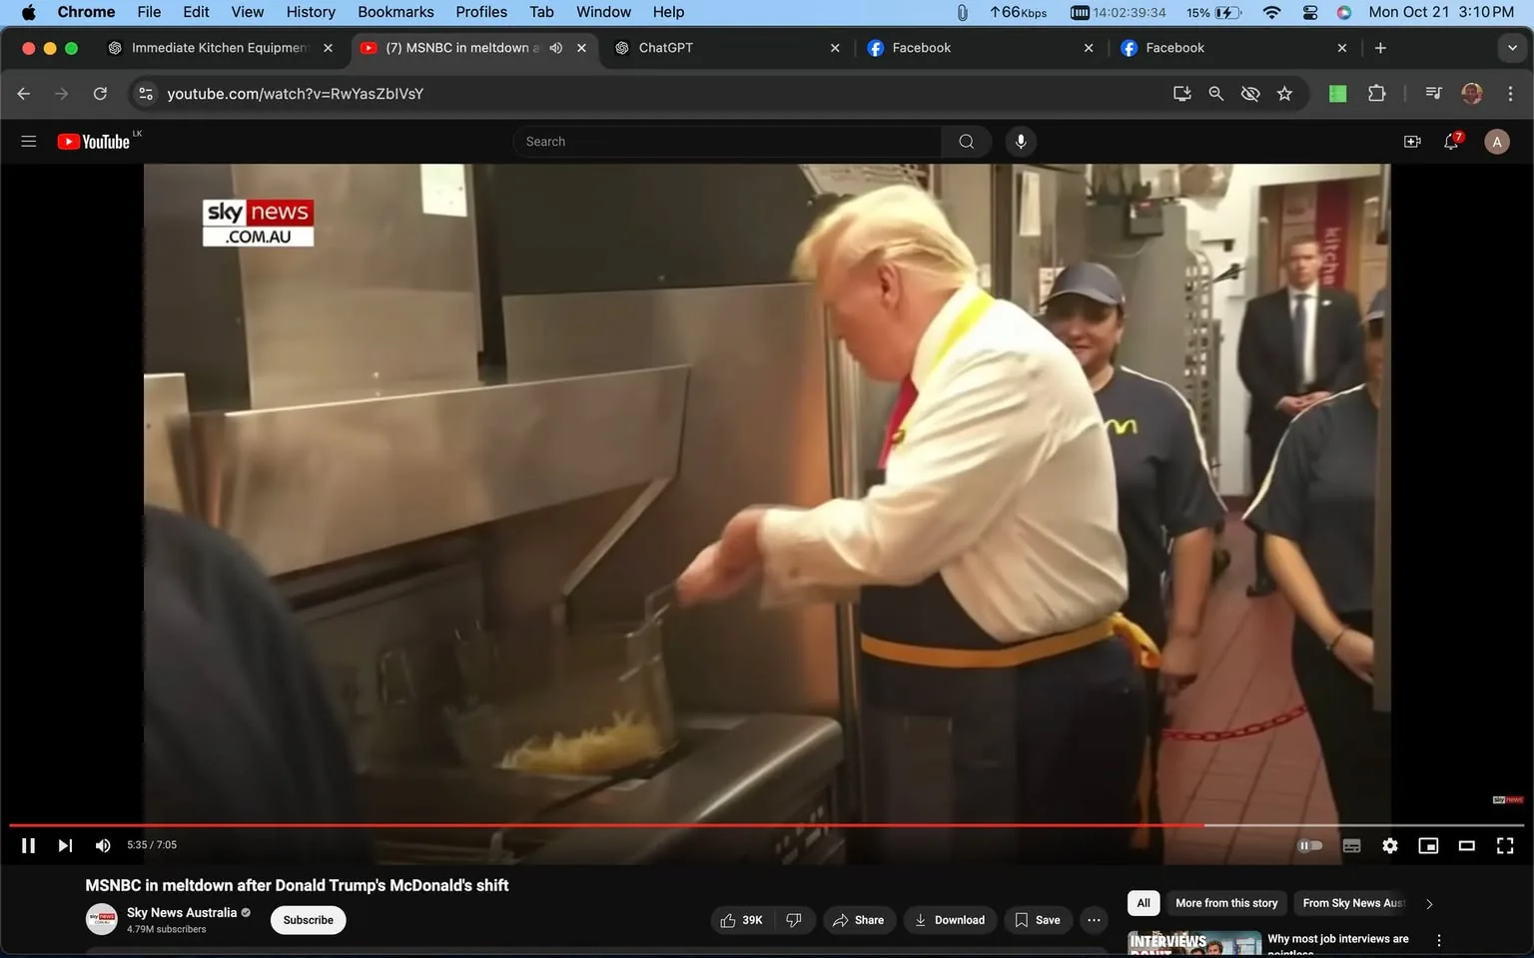The width and height of the screenshot is (1534, 958).
Task: Open YouTube notifications bell
Action: [1450, 141]
